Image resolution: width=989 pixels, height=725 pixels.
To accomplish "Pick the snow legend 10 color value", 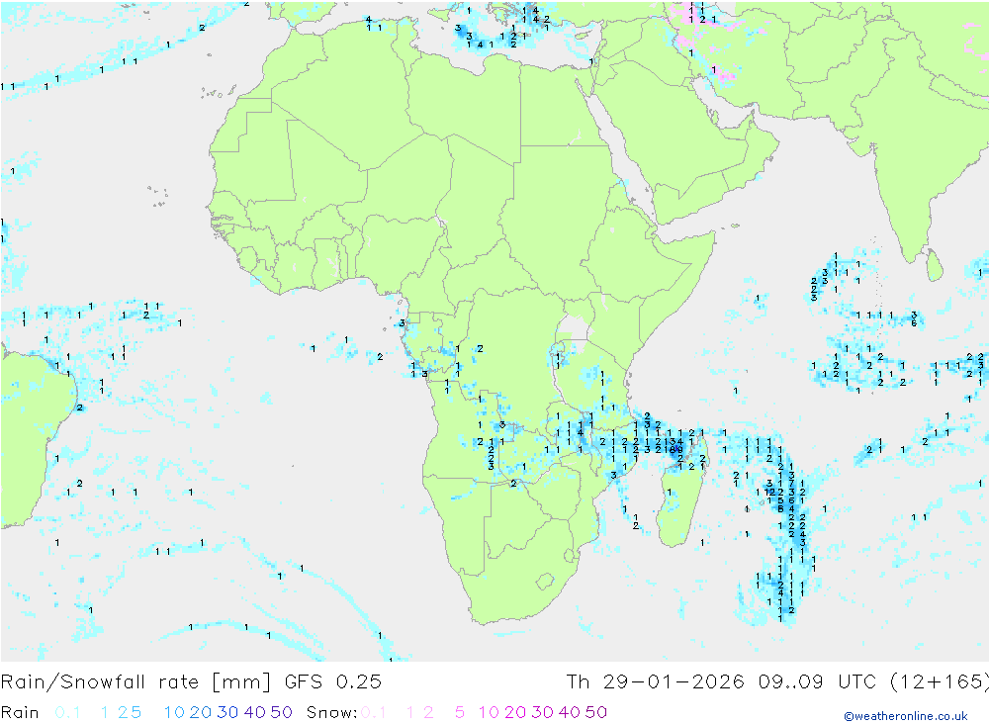I will 489,712.
